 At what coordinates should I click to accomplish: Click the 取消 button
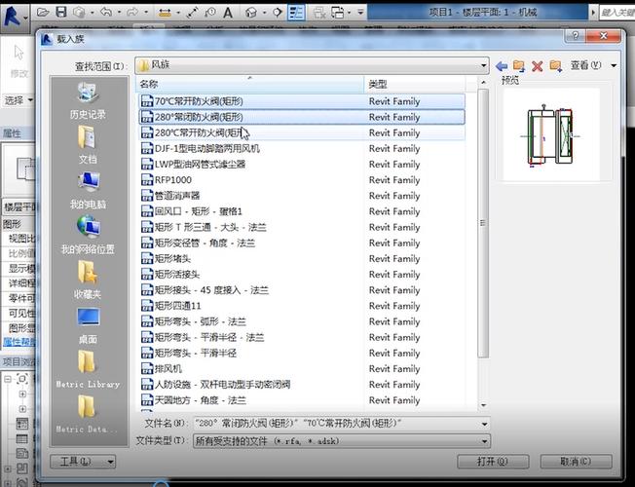tap(572, 461)
